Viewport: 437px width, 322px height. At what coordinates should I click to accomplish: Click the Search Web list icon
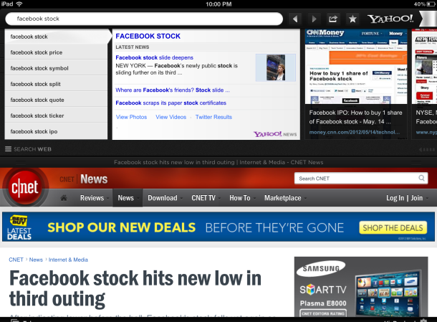coord(8,149)
